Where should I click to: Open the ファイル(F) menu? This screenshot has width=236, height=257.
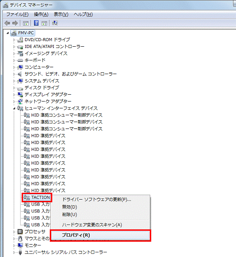[17, 15]
